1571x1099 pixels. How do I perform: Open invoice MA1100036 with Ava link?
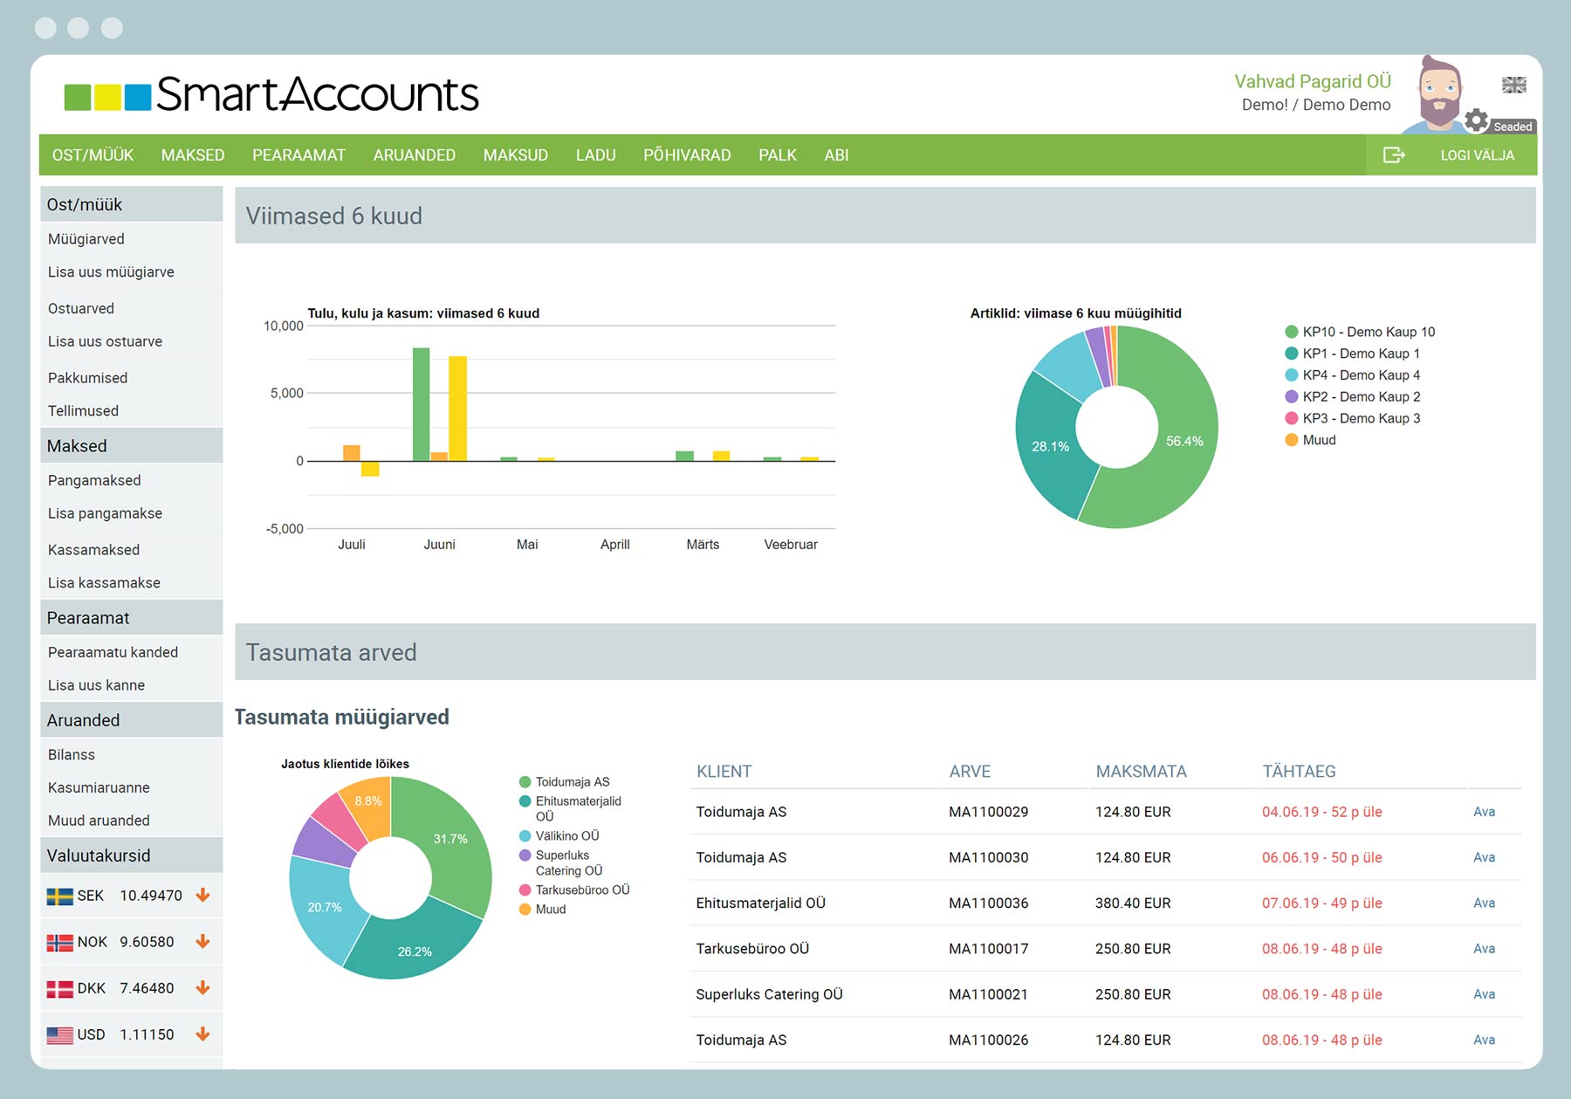tap(1484, 903)
